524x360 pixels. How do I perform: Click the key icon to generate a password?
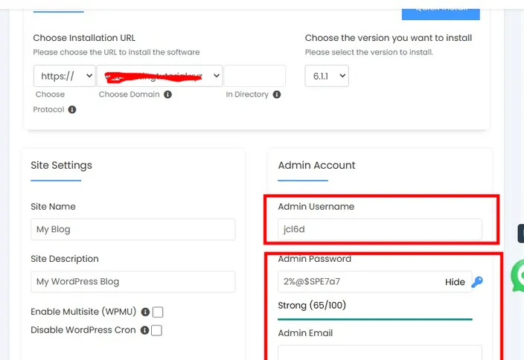click(477, 282)
